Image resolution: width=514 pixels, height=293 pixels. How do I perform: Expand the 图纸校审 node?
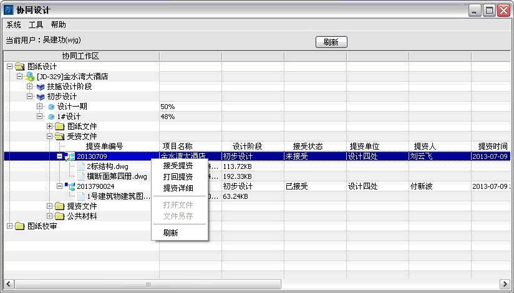[x=10, y=226]
